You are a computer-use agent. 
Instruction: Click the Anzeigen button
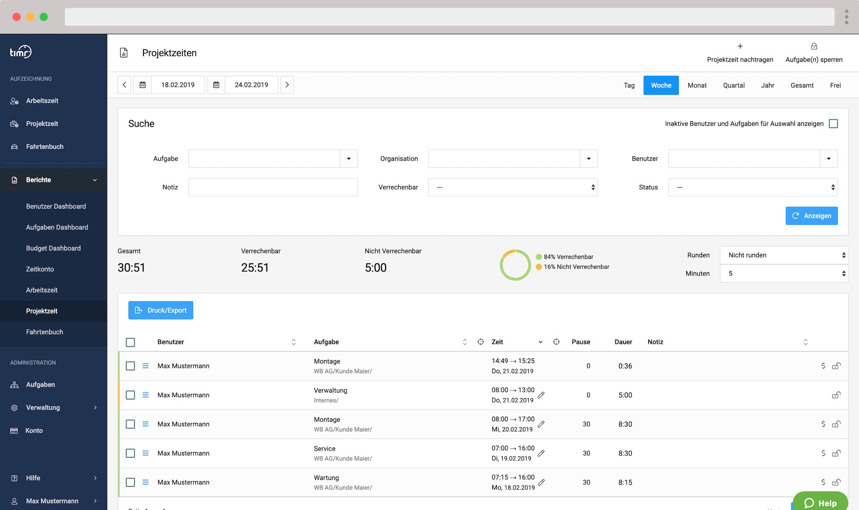pos(811,216)
